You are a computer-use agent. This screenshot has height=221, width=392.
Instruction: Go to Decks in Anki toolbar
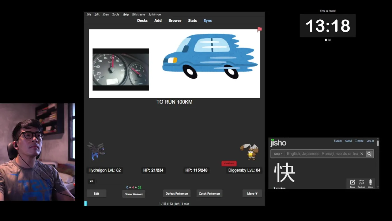(x=142, y=21)
